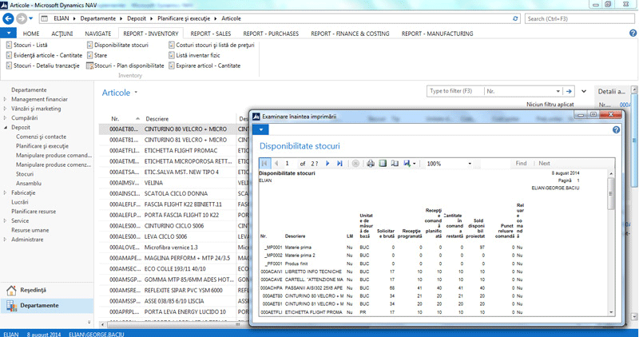Jump to last page in print preview
This screenshot has height=337, width=639.
(339, 163)
